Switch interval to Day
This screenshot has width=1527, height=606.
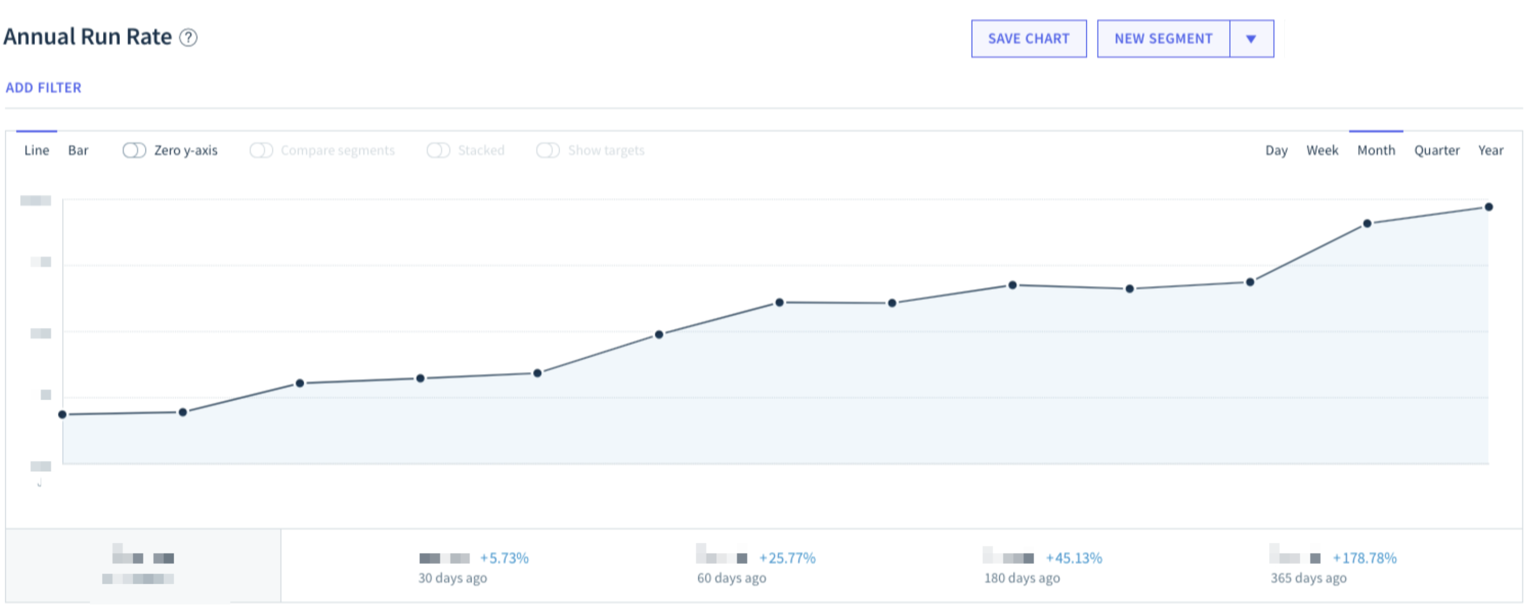pos(1276,151)
